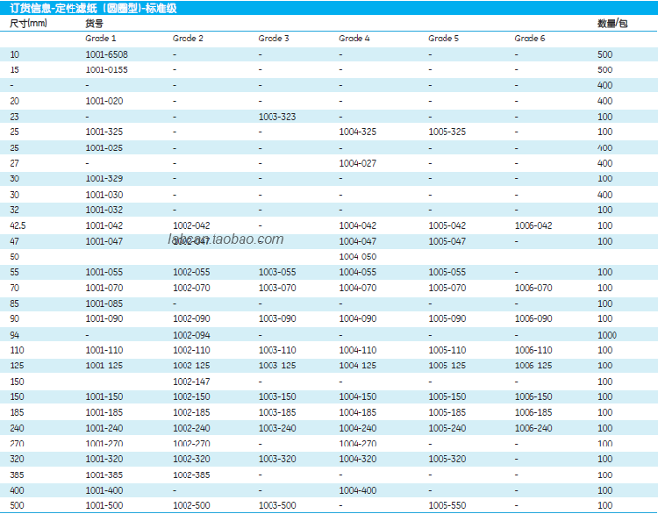The image size is (658, 514).
Task: Select product code 1002-094
Action: coord(191,335)
